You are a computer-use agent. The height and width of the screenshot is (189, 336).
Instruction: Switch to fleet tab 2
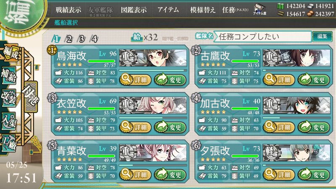(x=69, y=39)
